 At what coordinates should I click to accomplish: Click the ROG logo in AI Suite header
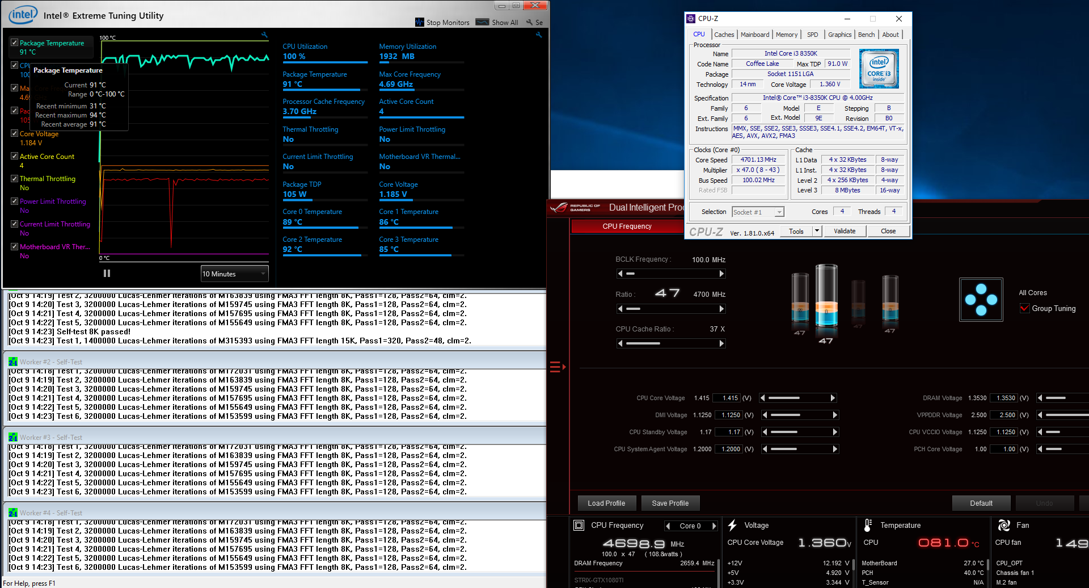[559, 207]
